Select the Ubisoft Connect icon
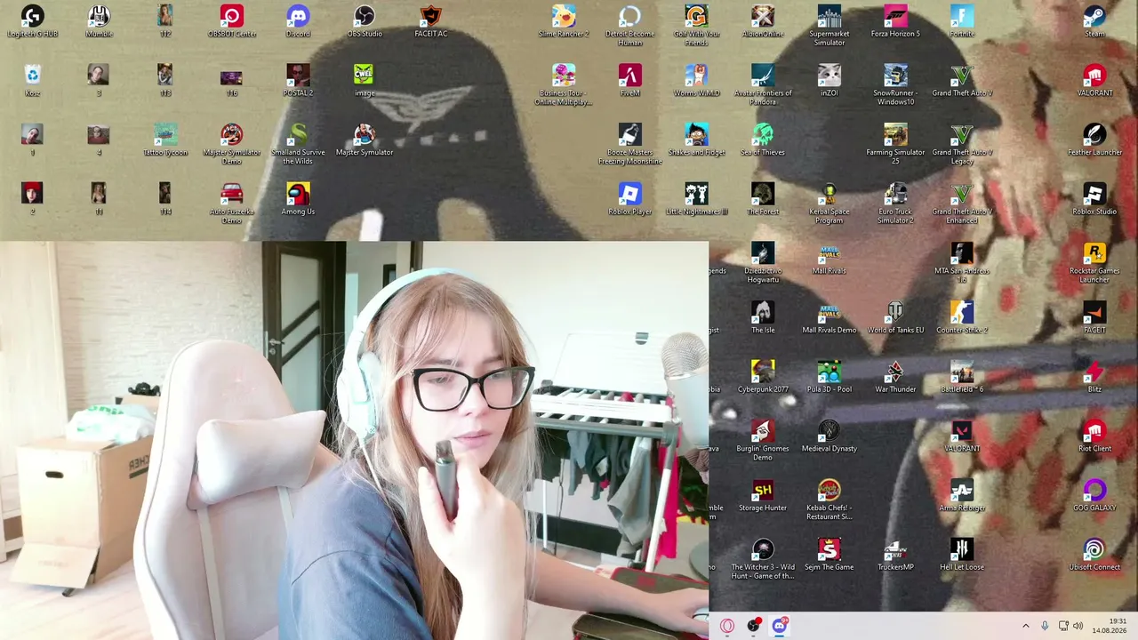This screenshot has width=1138, height=640. pyautogui.click(x=1094, y=556)
